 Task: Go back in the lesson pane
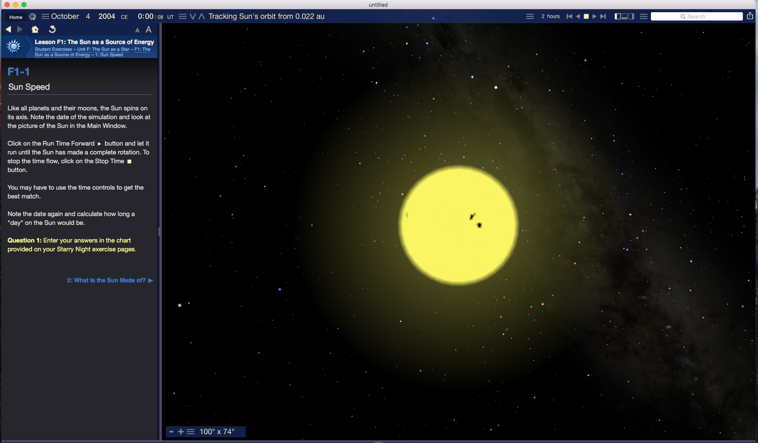coord(8,29)
